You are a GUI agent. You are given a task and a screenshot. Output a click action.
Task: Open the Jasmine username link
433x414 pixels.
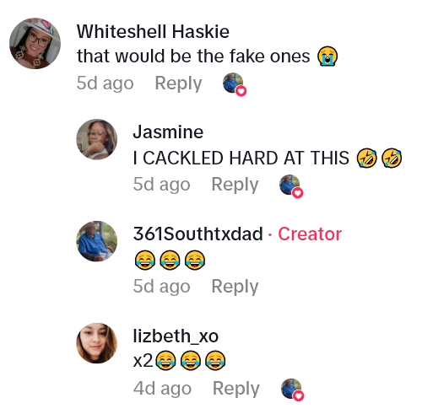pos(168,132)
